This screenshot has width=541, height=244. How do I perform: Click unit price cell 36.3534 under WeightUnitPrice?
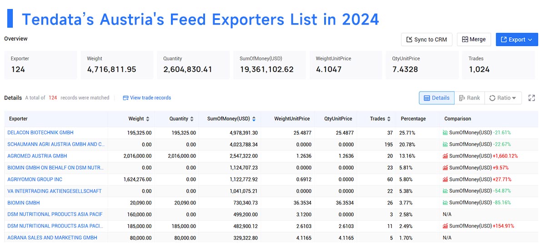point(303,202)
